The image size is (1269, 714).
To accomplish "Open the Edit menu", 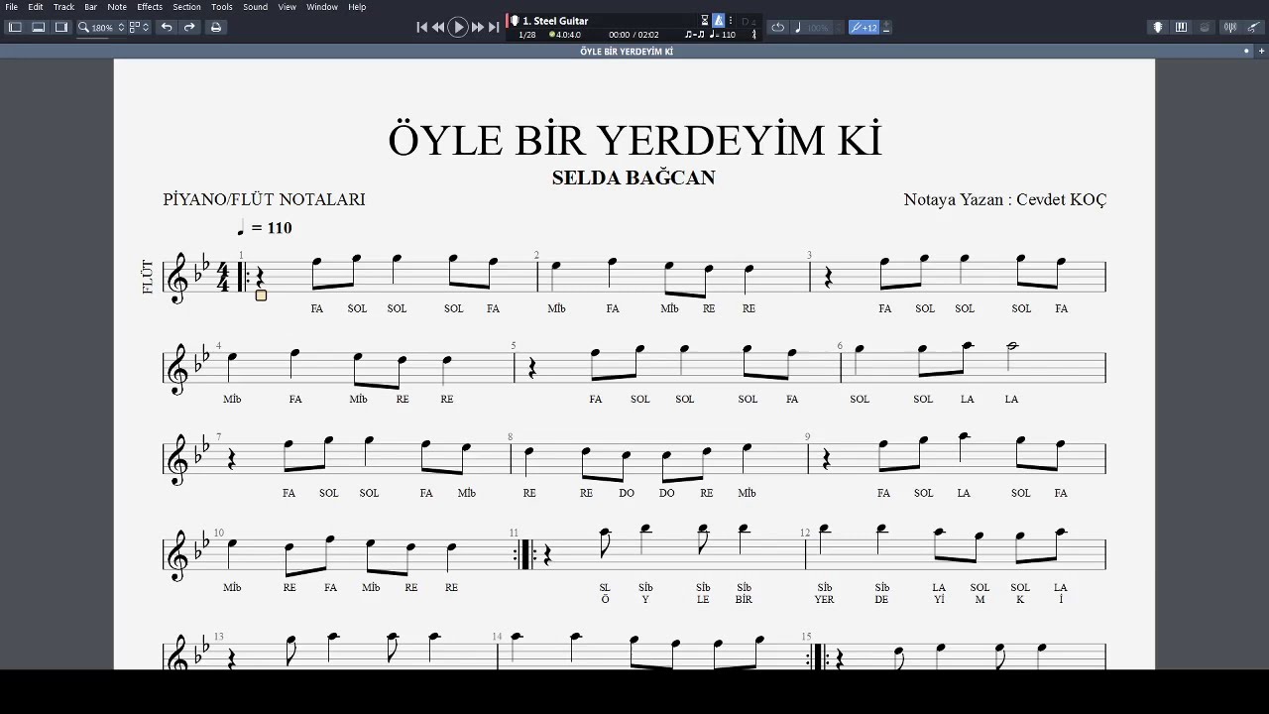I will tap(36, 7).
